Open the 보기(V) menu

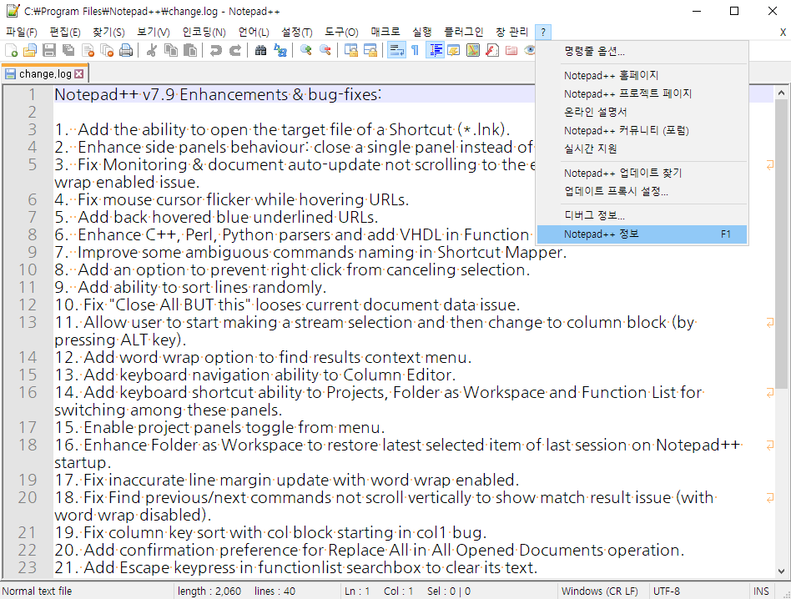154,33
